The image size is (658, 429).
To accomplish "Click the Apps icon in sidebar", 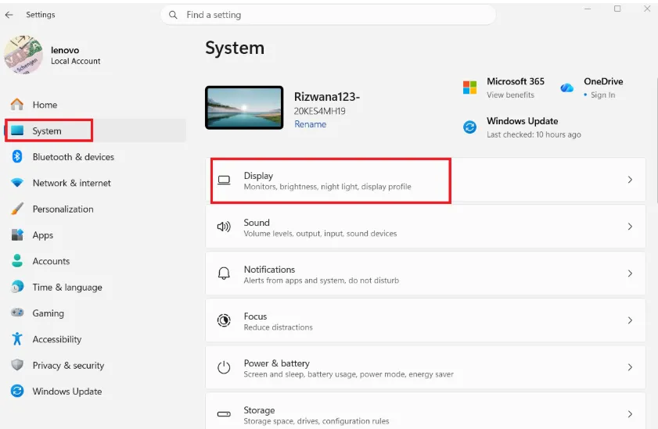I will pos(17,234).
